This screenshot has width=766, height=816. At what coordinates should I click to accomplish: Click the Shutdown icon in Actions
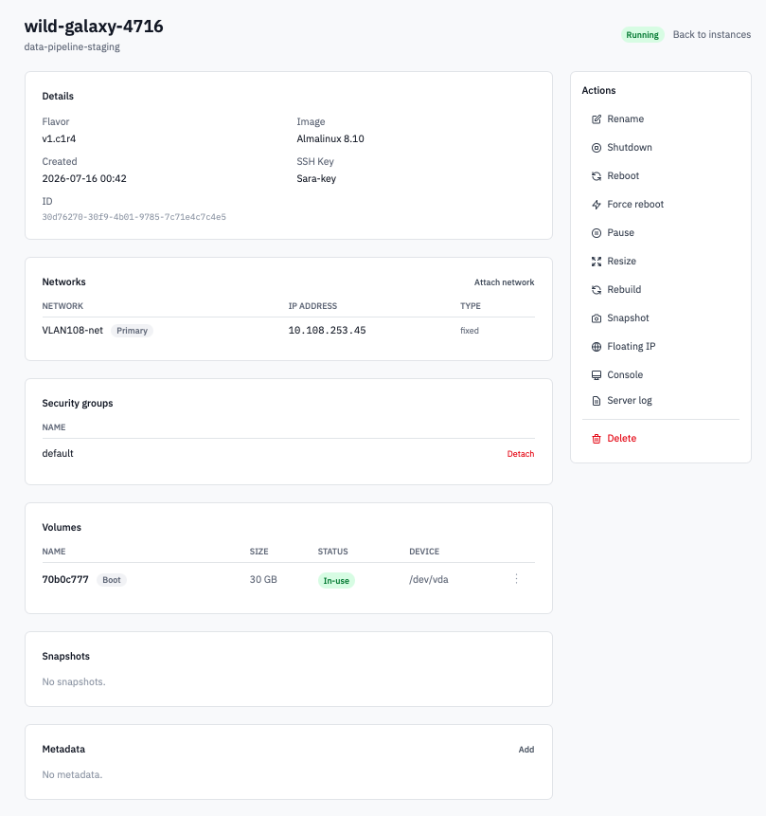pyautogui.click(x=596, y=148)
